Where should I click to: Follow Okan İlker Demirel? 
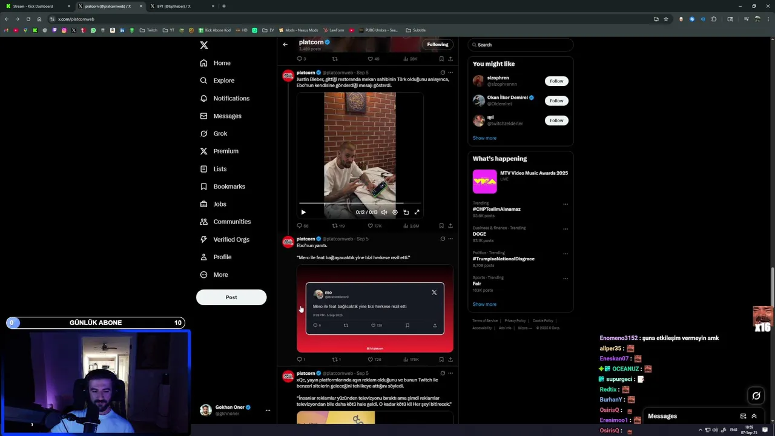pyautogui.click(x=556, y=101)
